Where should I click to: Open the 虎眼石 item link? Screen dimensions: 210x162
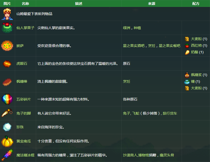point(22,64)
